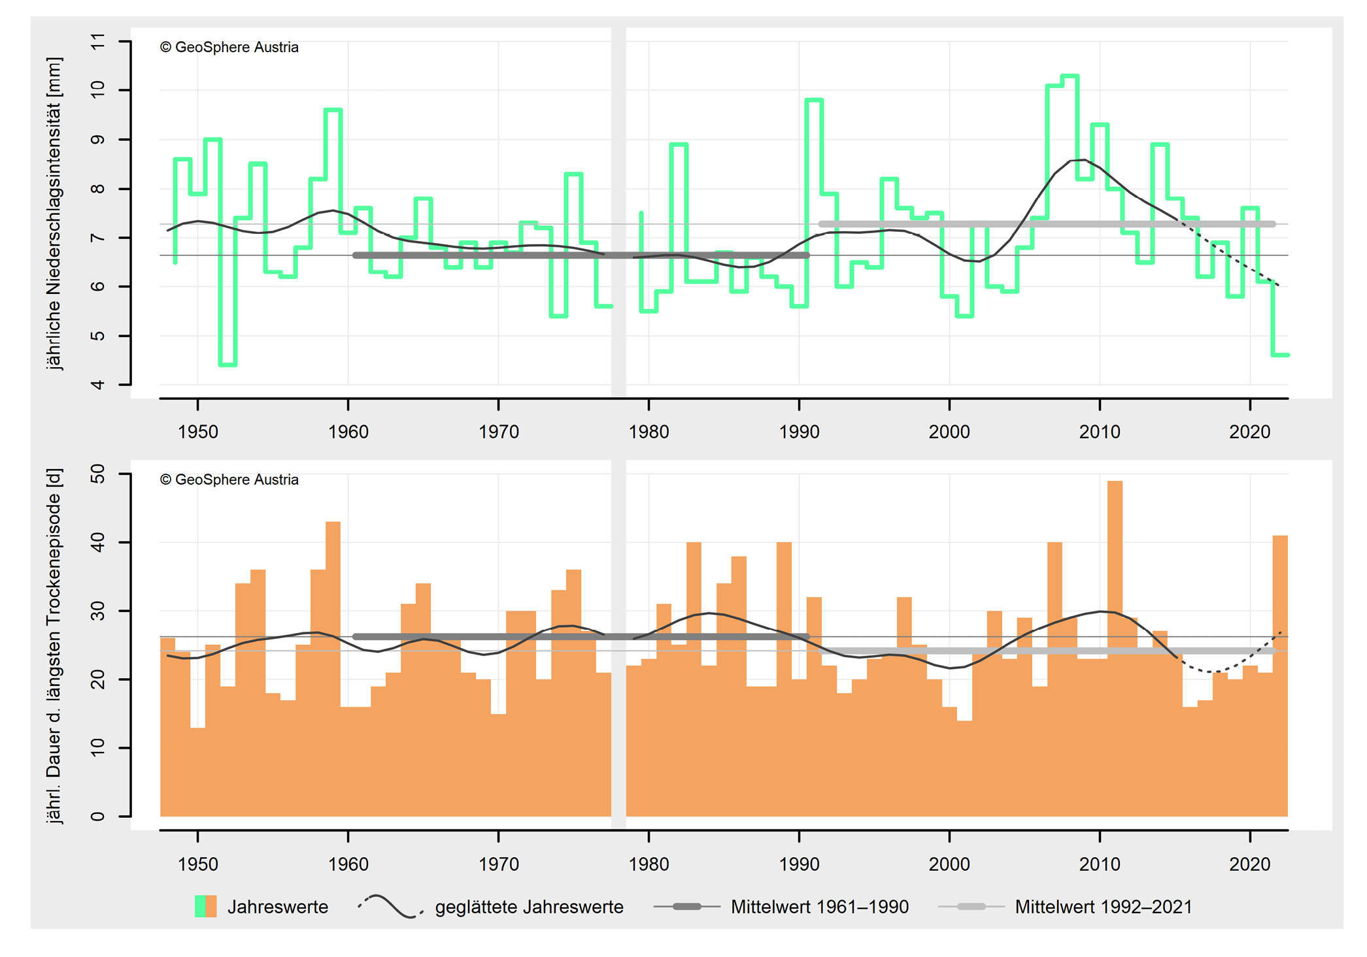Click the green-orange Jahreswerte legend swatch
The height and width of the screenshot is (957, 1367).
[205, 907]
